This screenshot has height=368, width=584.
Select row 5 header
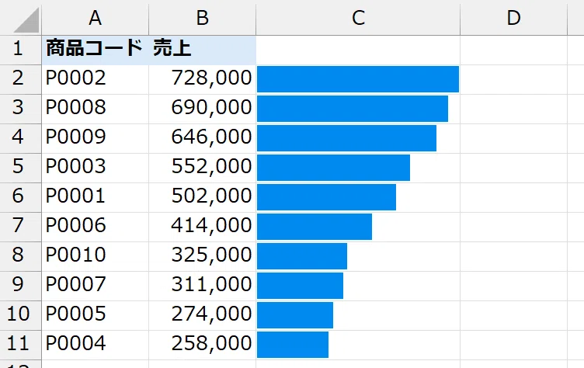(20, 168)
